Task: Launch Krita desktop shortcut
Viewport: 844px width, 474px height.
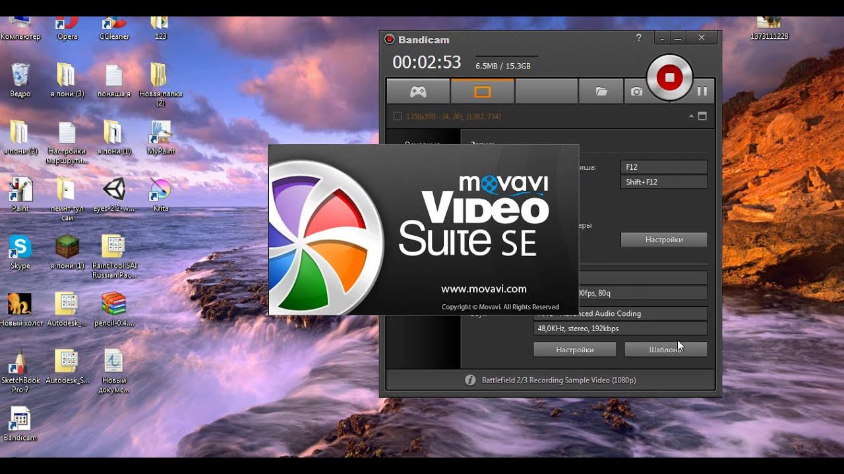Action: [x=161, y=194]
